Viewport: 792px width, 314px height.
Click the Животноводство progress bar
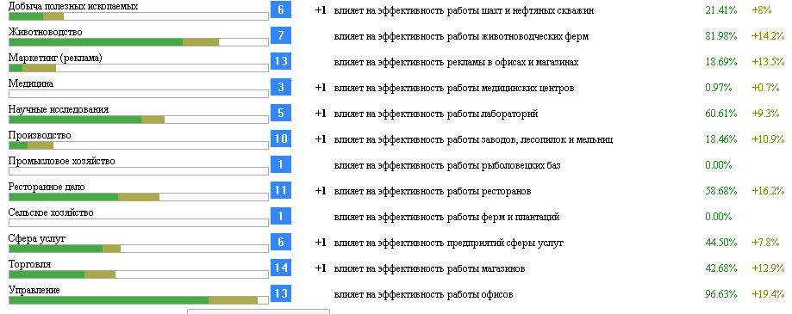coord(139,42)
